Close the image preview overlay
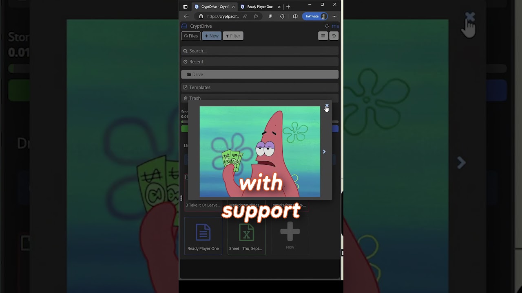This screenshot has width=522, height=293. (x=327, y=106)
